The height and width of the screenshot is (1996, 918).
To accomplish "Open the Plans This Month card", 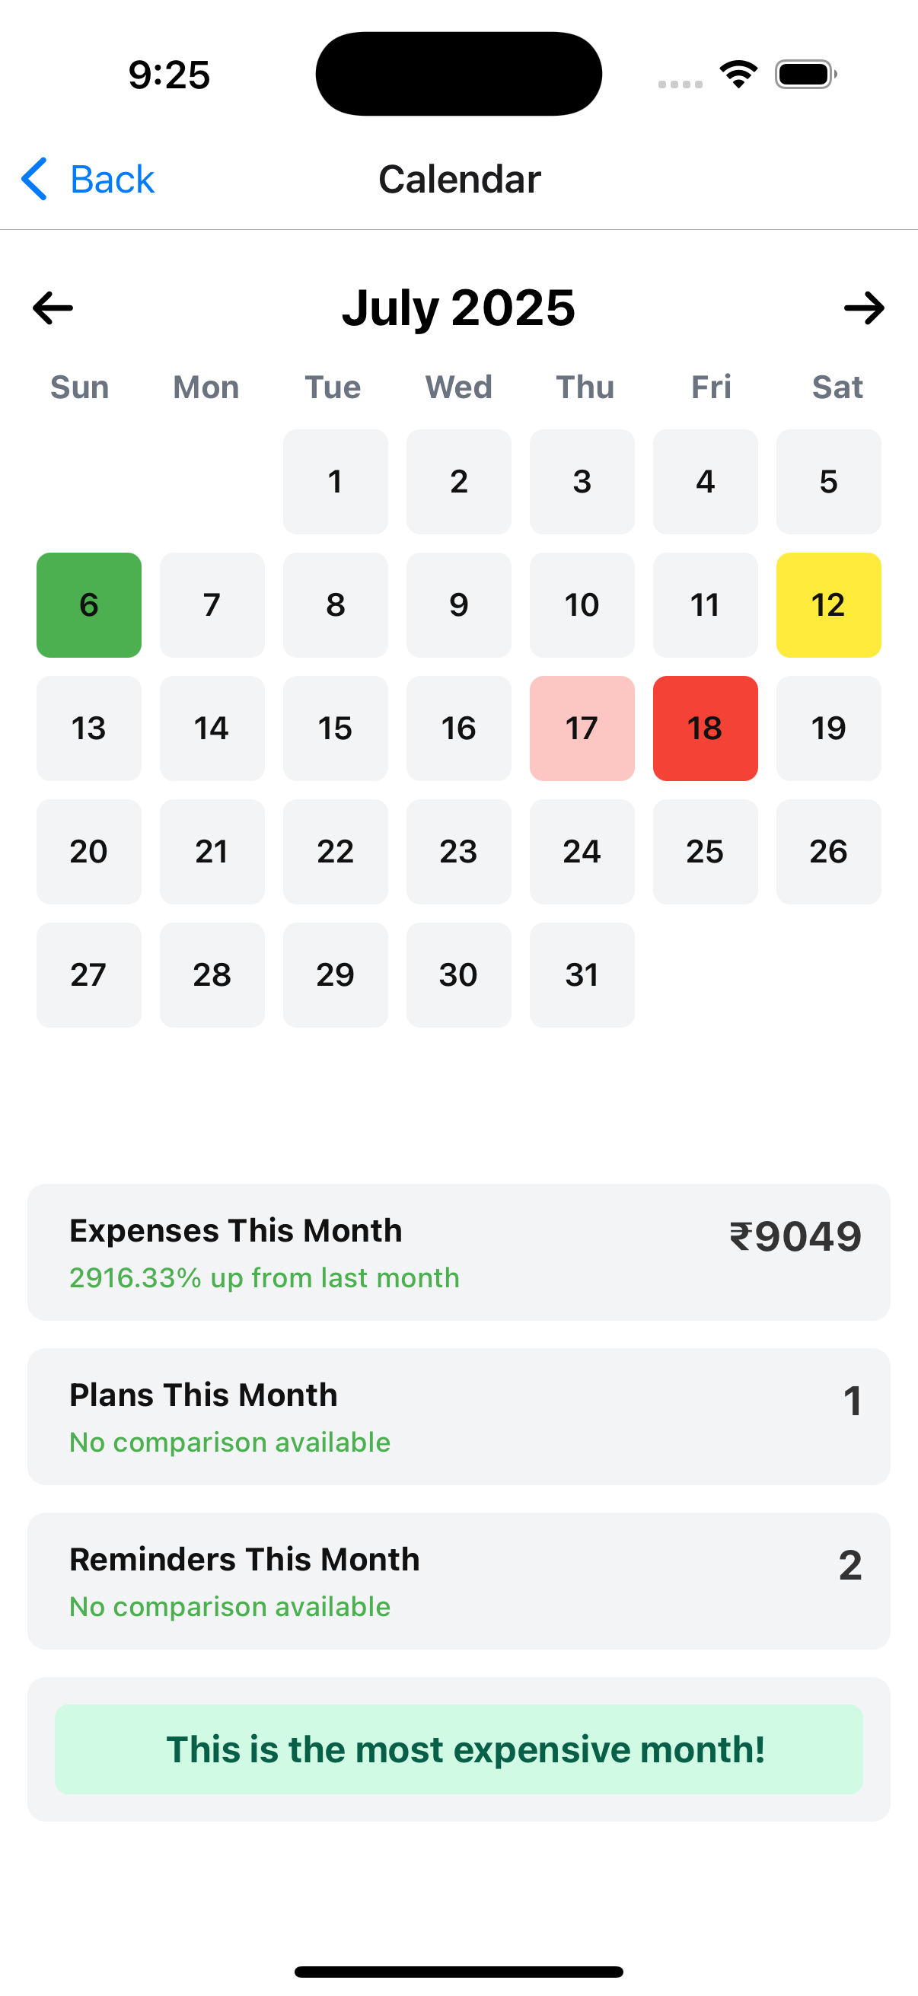I will click(x=458, y=1417).
